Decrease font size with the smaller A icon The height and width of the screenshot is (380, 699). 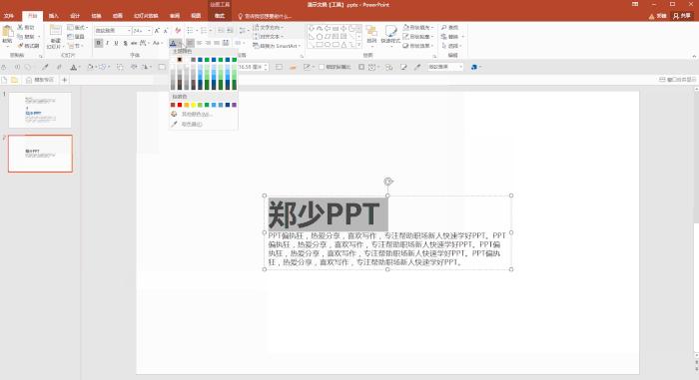click(x=166, y=31)
